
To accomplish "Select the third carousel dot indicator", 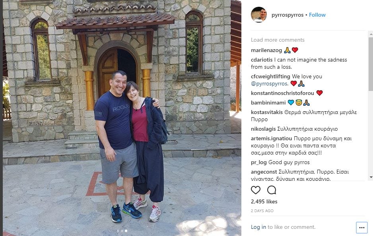I will [126, 231].
